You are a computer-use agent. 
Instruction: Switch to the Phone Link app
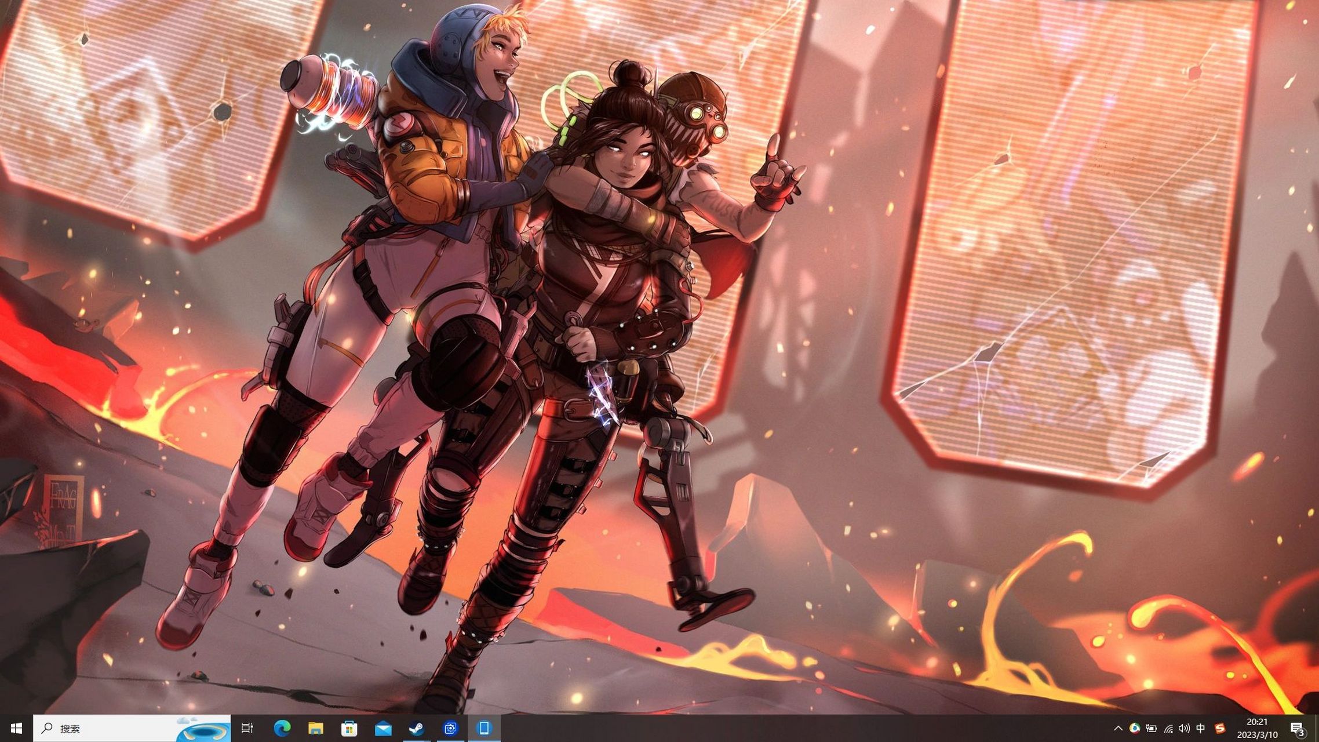click(484, 728)
